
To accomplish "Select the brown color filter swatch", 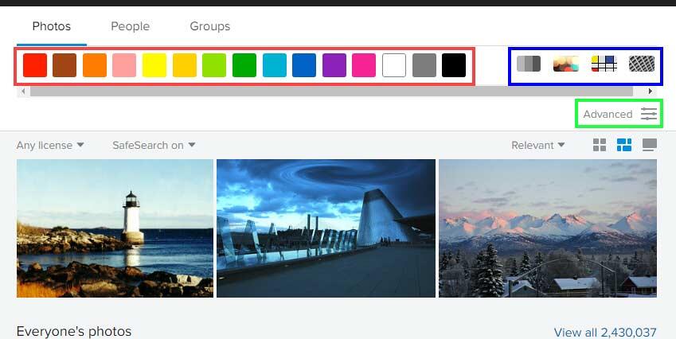I will 64,65.
